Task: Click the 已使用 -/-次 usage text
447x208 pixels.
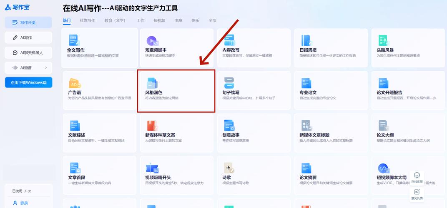Action: 22,191
